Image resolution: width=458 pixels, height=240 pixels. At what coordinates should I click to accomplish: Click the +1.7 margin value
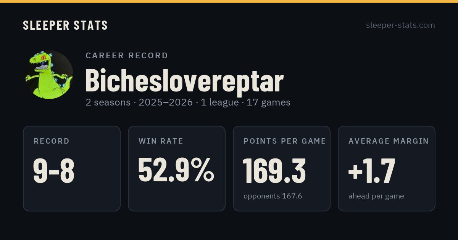click(x=372, y=171)
